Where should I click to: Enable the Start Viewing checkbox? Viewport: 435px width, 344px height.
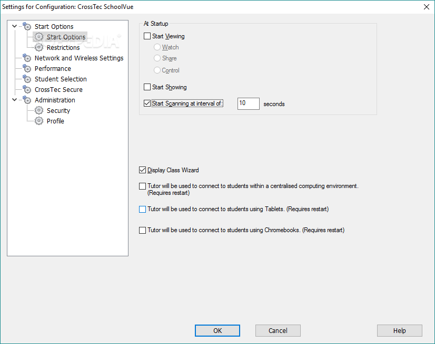pyautogui.click(x=147, y=36)
